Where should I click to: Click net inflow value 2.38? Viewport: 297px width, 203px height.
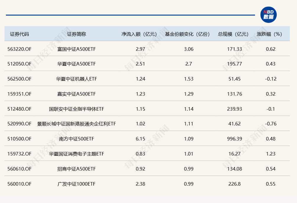tap(140, 184)
